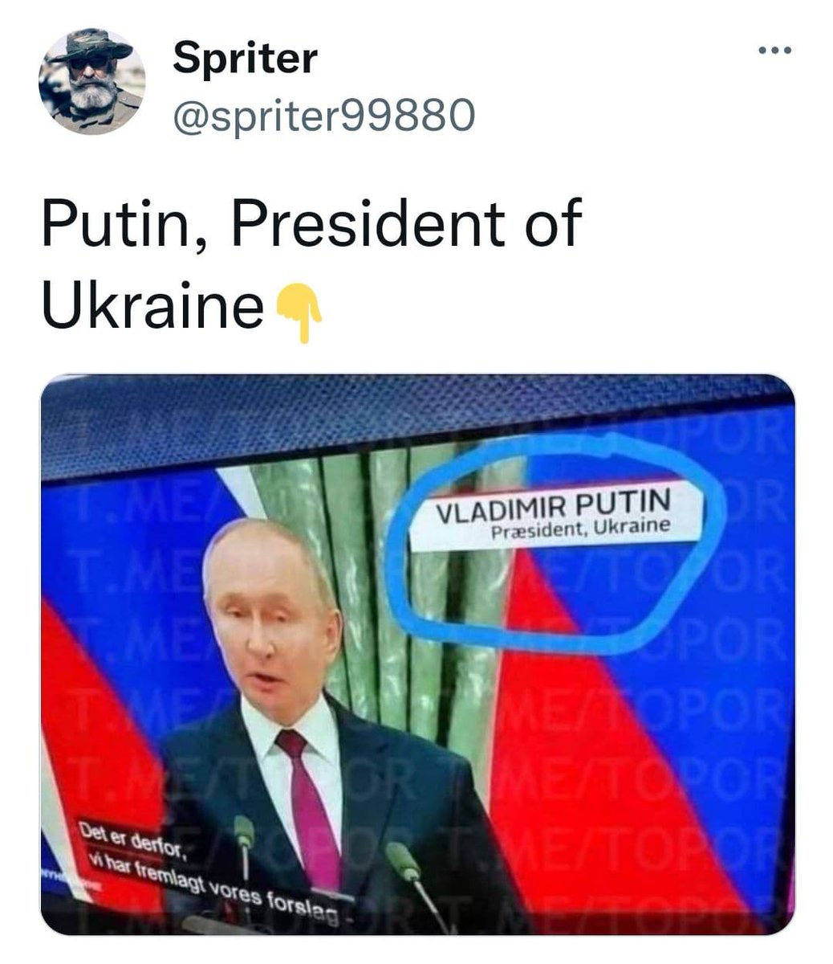Click the "Præsident, Ukraine" caption line
This screenshot has width=833, height=964.
coord(580,528)
